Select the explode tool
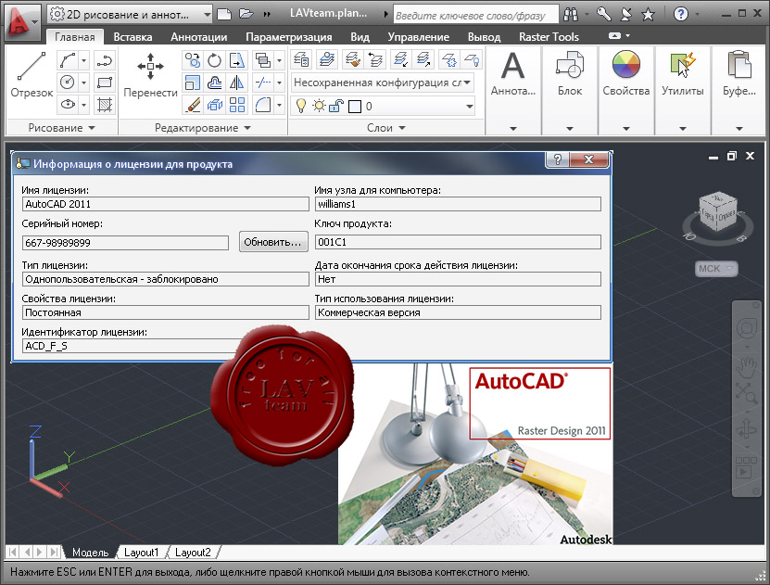The height and width of the screenshot is (585, 770). pos(215,104)
